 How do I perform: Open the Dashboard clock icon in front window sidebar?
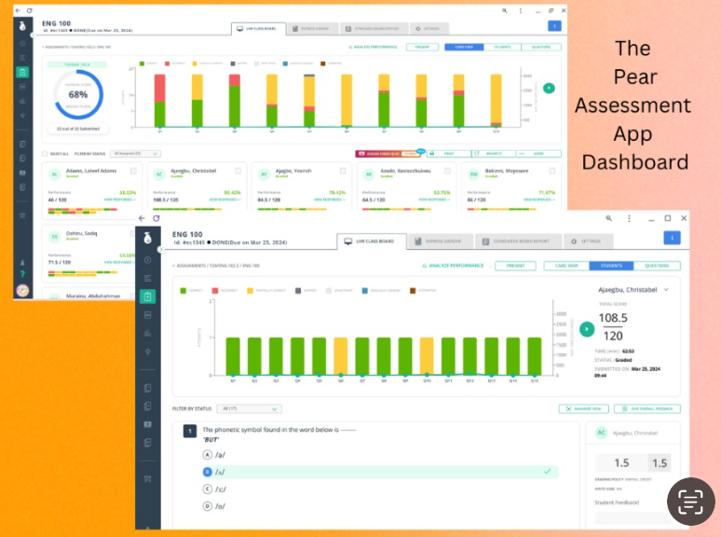147,260
